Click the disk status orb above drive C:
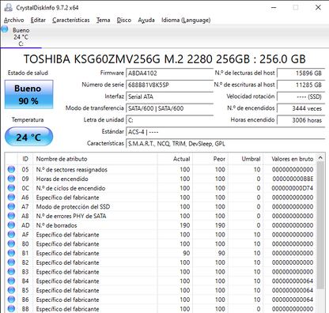Screen dimensions: 329x313 (5, 29)
